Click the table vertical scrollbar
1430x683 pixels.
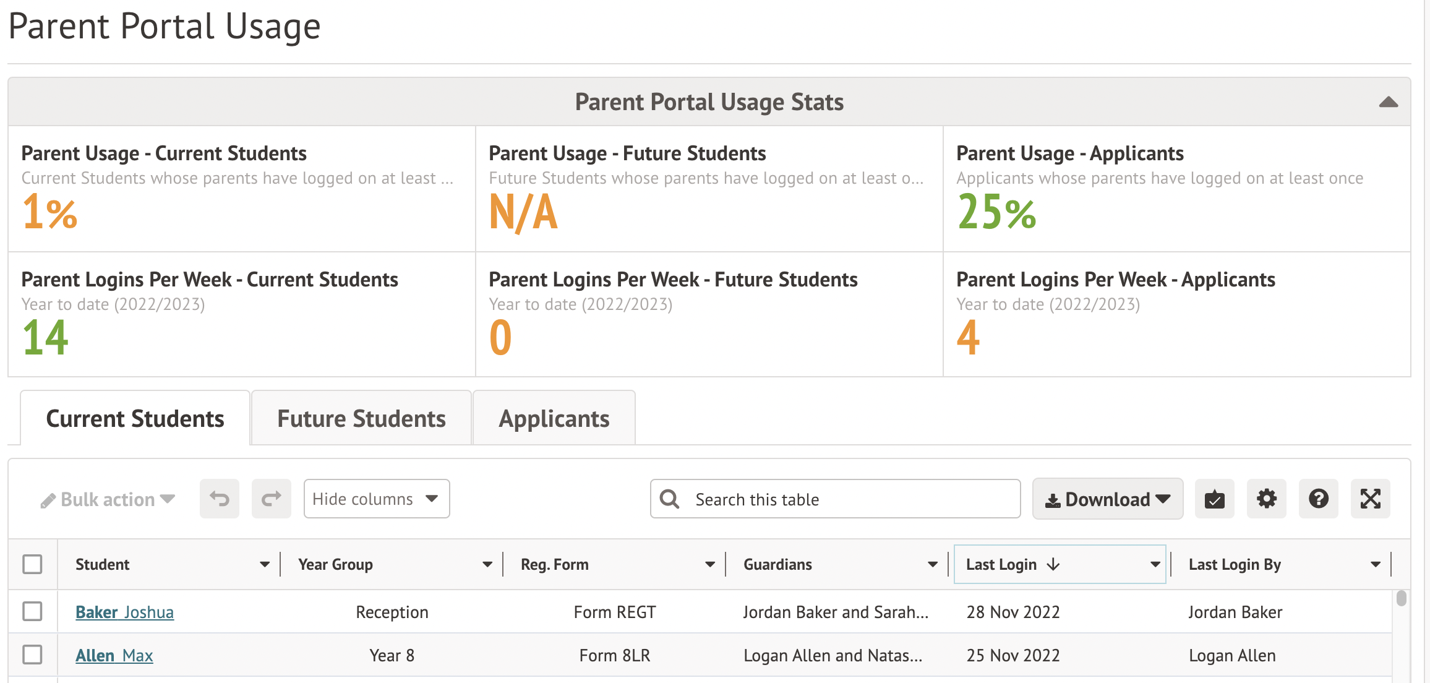point(1401,598)
